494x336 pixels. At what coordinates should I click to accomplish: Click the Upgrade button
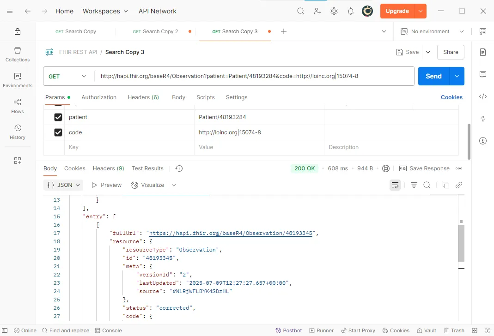pos(397,11)
